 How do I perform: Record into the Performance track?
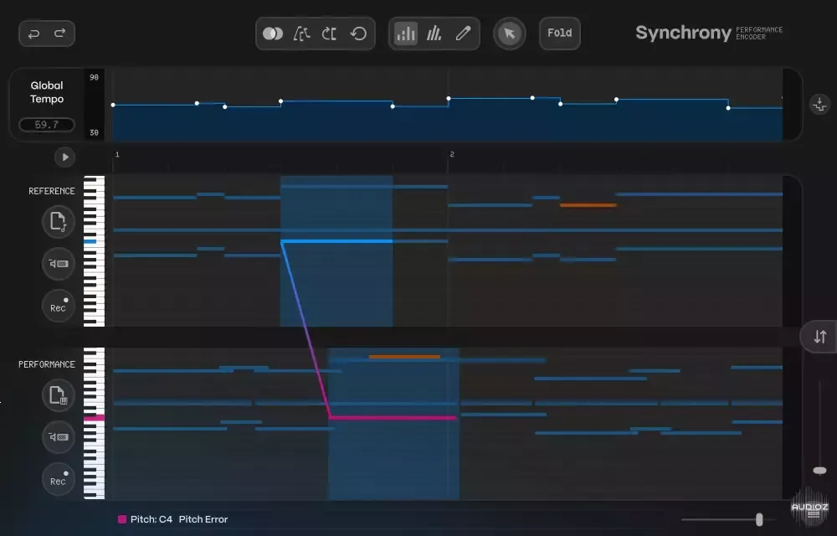point(59,479)
